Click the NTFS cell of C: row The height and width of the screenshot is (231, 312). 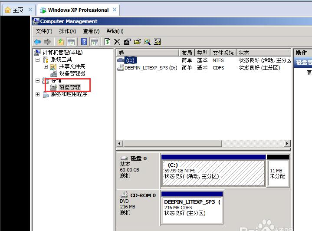[218, 60]
